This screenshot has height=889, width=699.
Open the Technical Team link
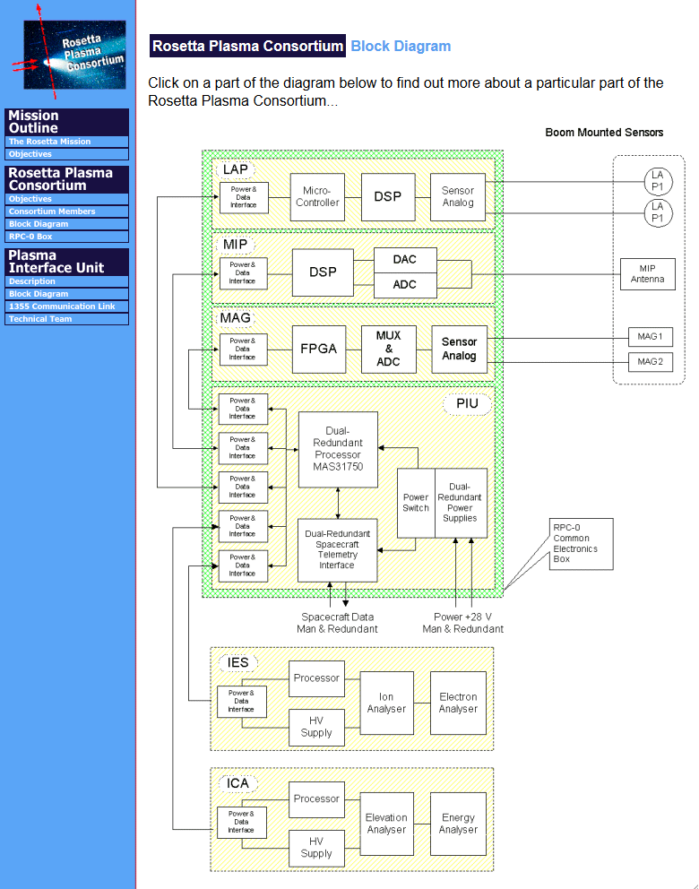pos(67,319)
